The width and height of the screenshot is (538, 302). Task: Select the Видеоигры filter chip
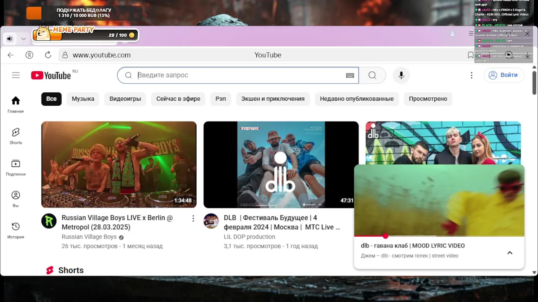click(x=125, y=99)
